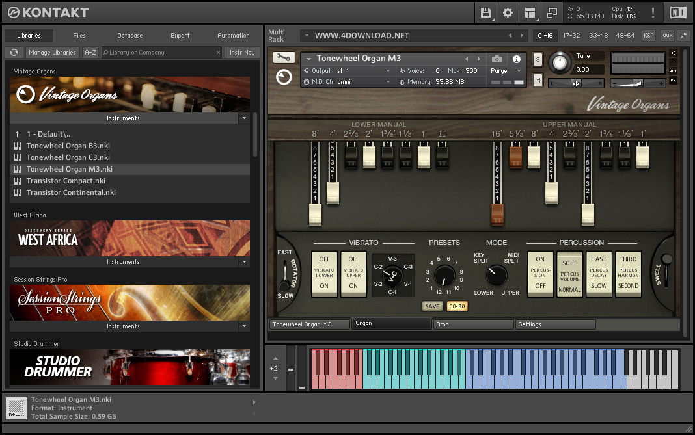Click the SAVE preset button
This screenshot has height=435, width=695.
pos(432,306)
